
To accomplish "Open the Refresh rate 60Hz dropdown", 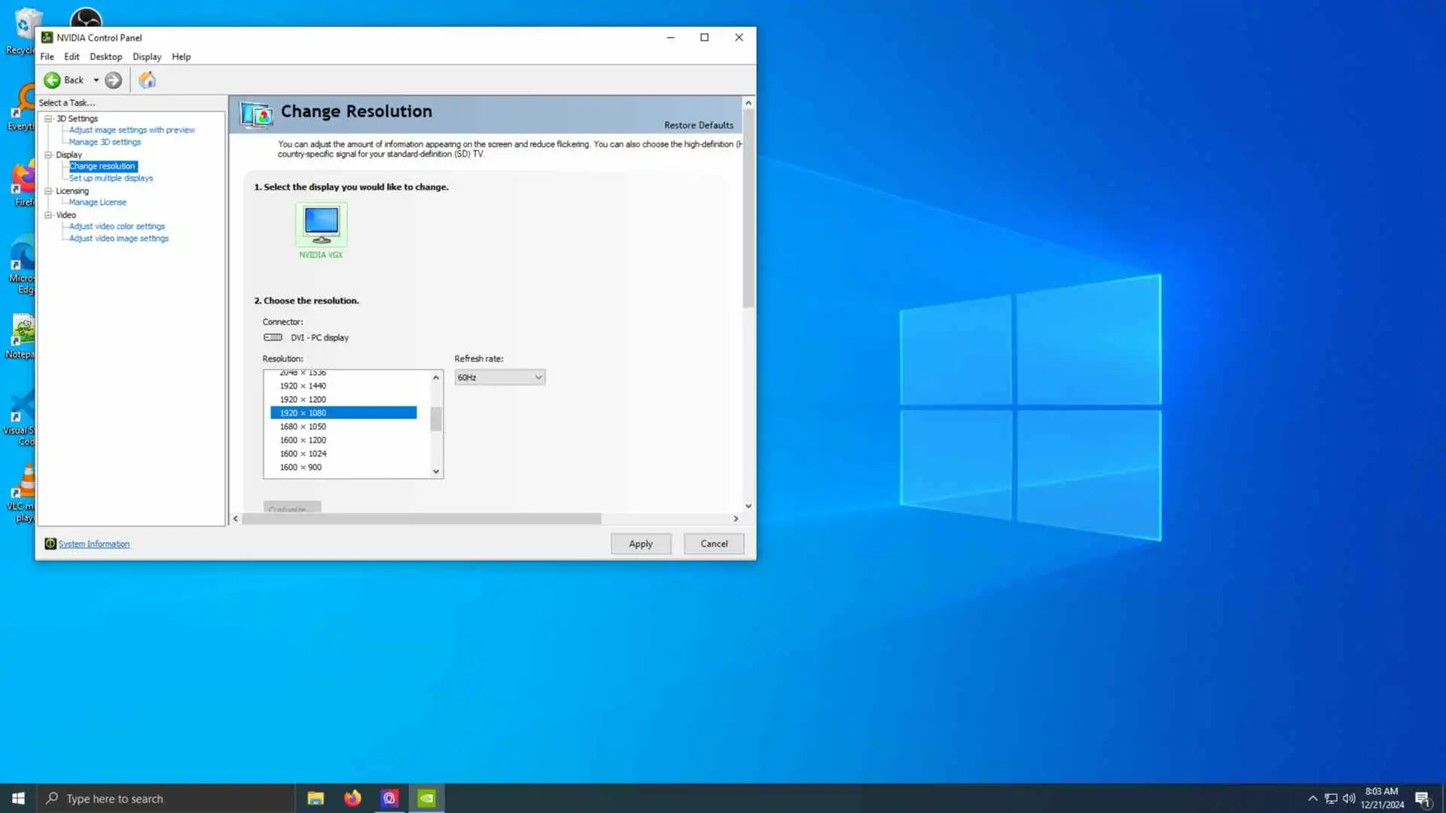I will pyautogui.click(x=499, y=377).
